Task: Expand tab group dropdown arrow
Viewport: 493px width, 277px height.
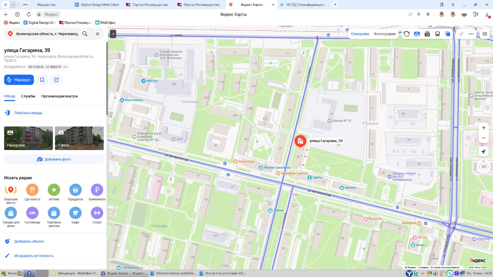Action: 13,5
